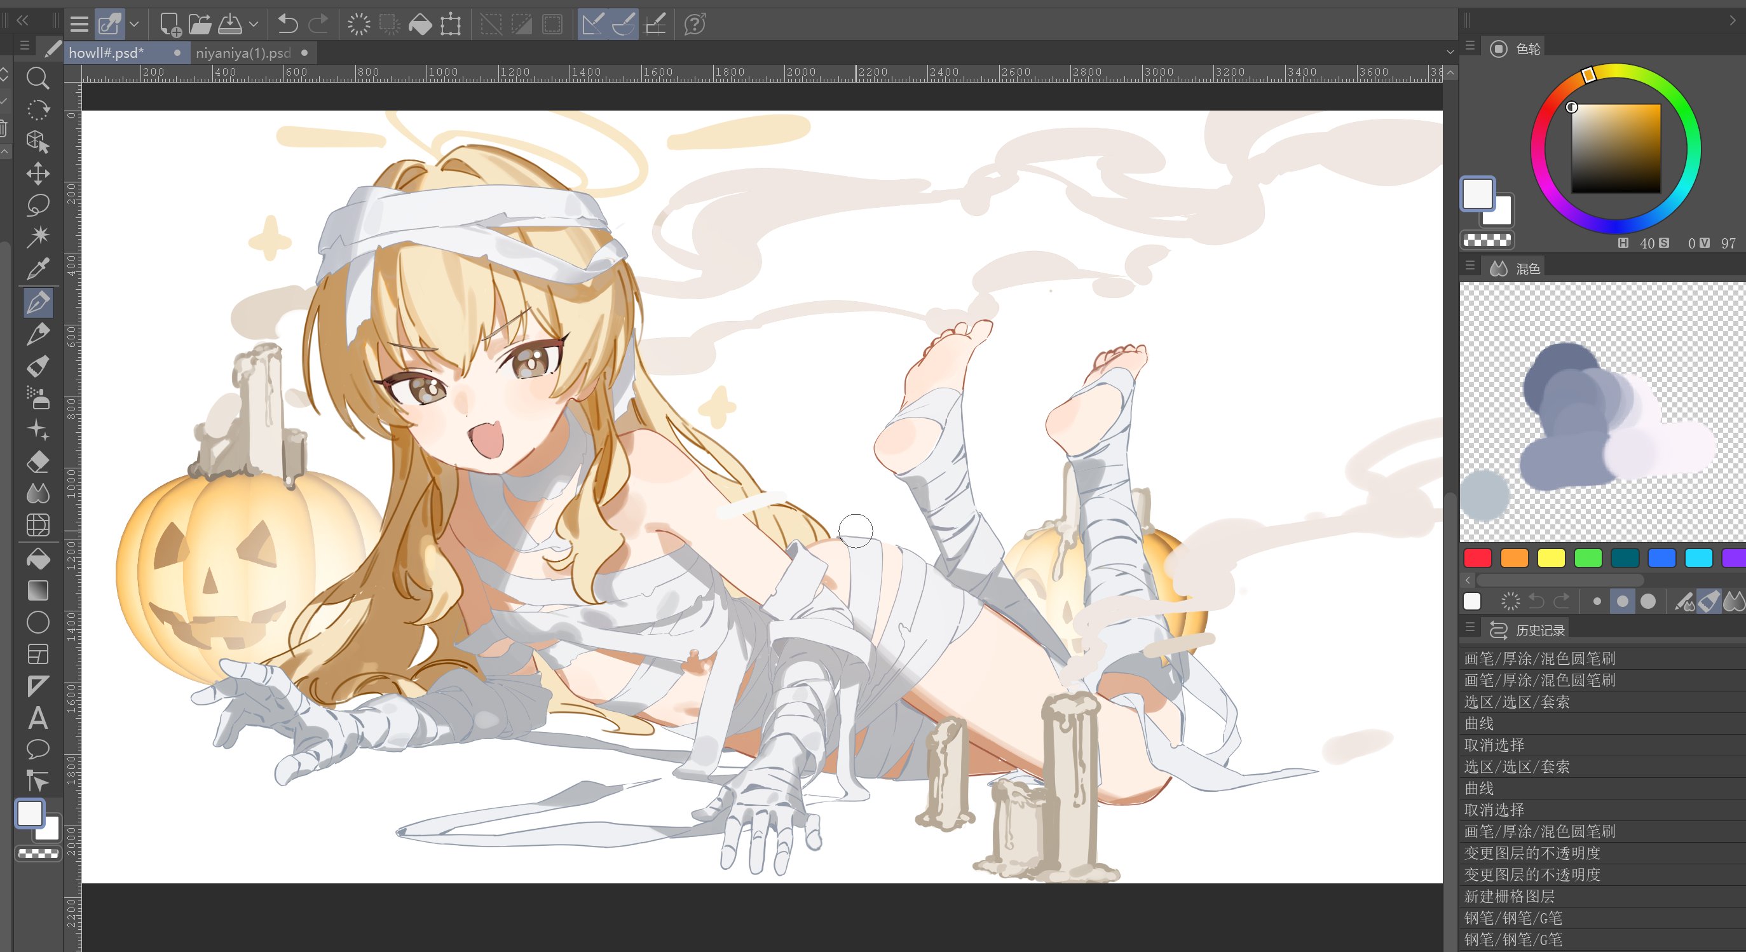
Task: Select the Text tool
Action: coord(38,718)
